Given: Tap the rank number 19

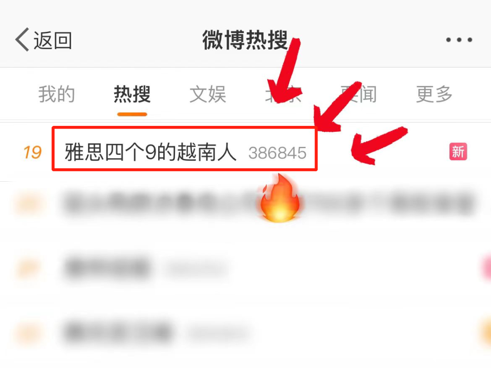Looking at the screenshot, I should click(x=33, y=152).
